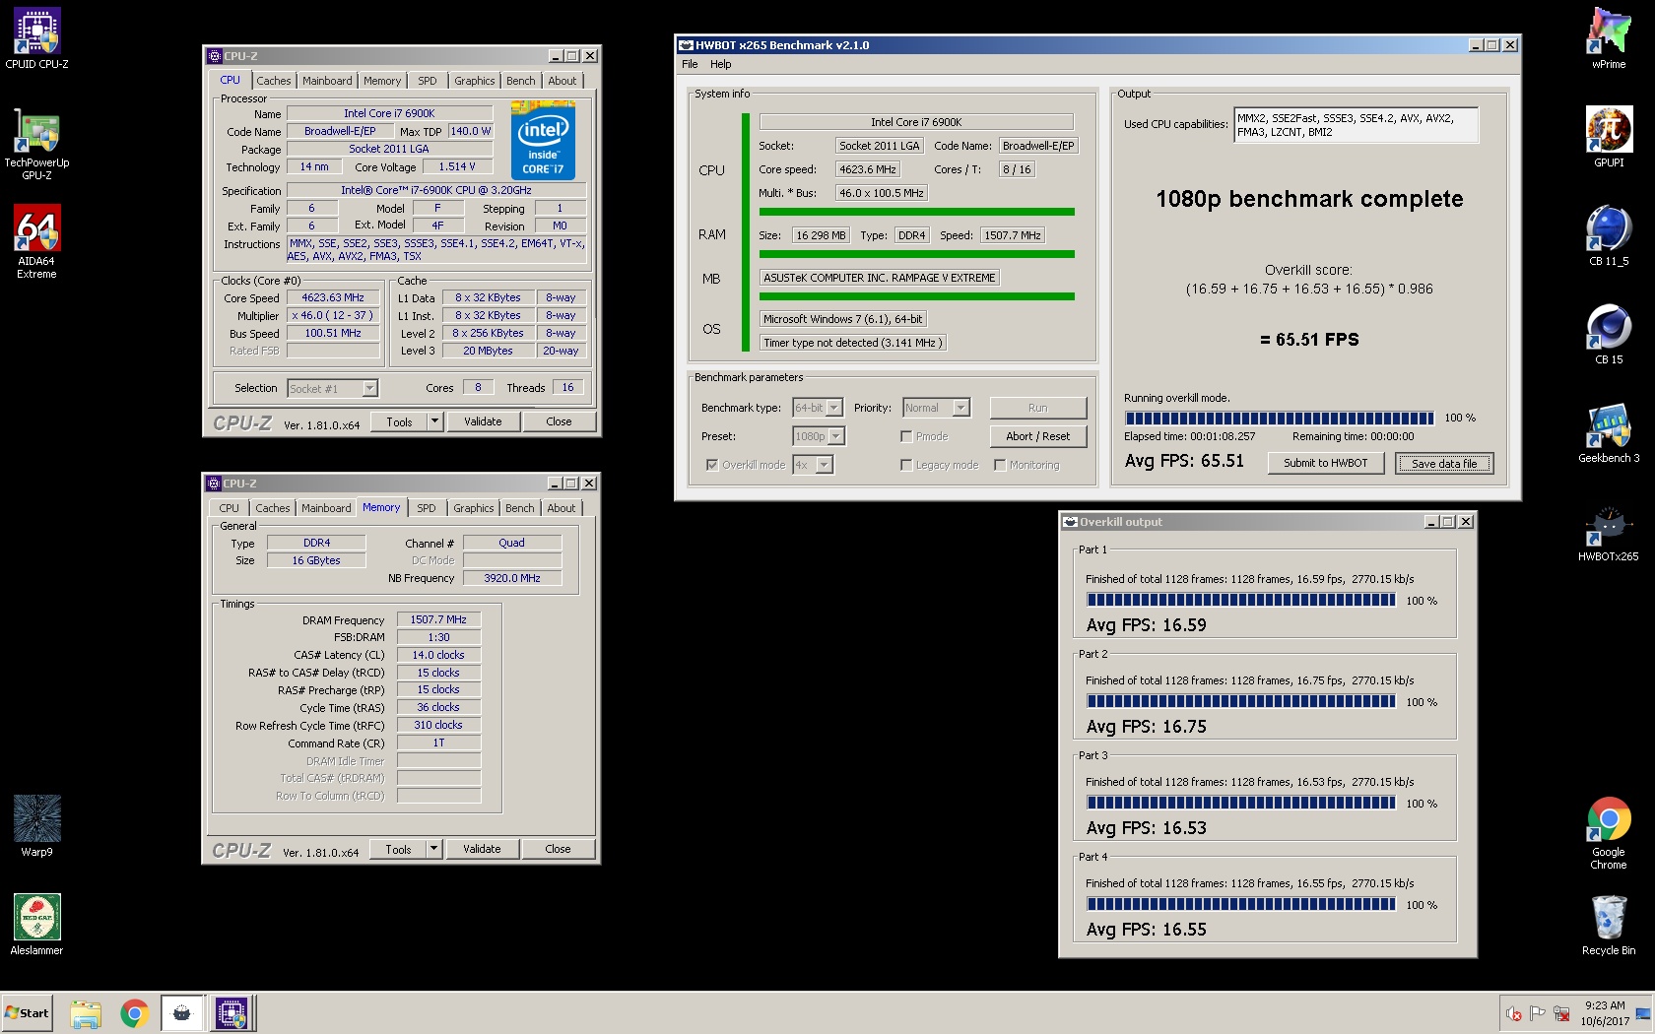1655x1034 pixels.
Task: Open Chrome from the taskbar
Action: coord(134,1013)
